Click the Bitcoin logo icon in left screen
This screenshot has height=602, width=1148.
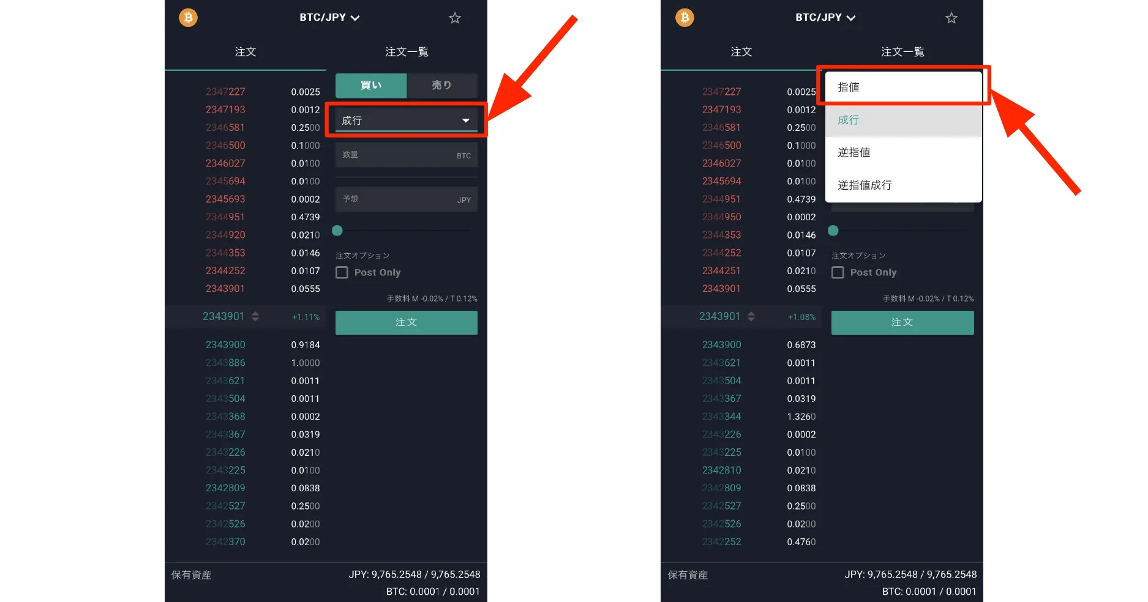pyautogui.click(x=188, y=18)
